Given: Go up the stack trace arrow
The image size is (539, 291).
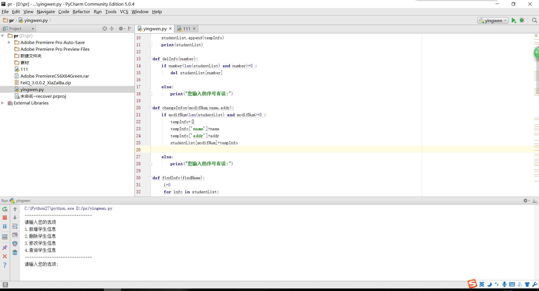Looking at the screenshot, I should 15,209.
